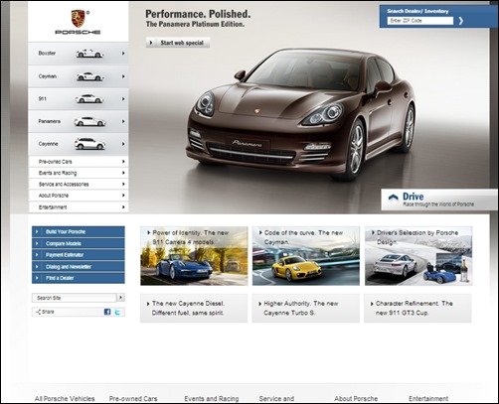Open Entertainment in the left menu

click(79, 207)
